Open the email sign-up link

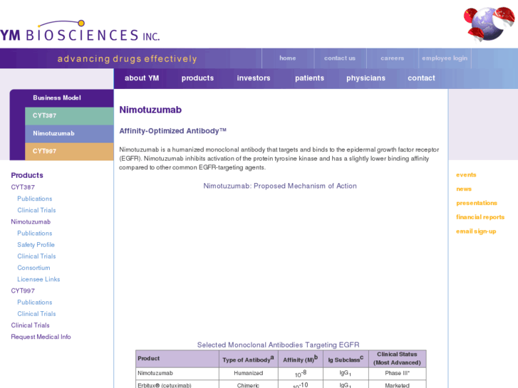[476, 231]
